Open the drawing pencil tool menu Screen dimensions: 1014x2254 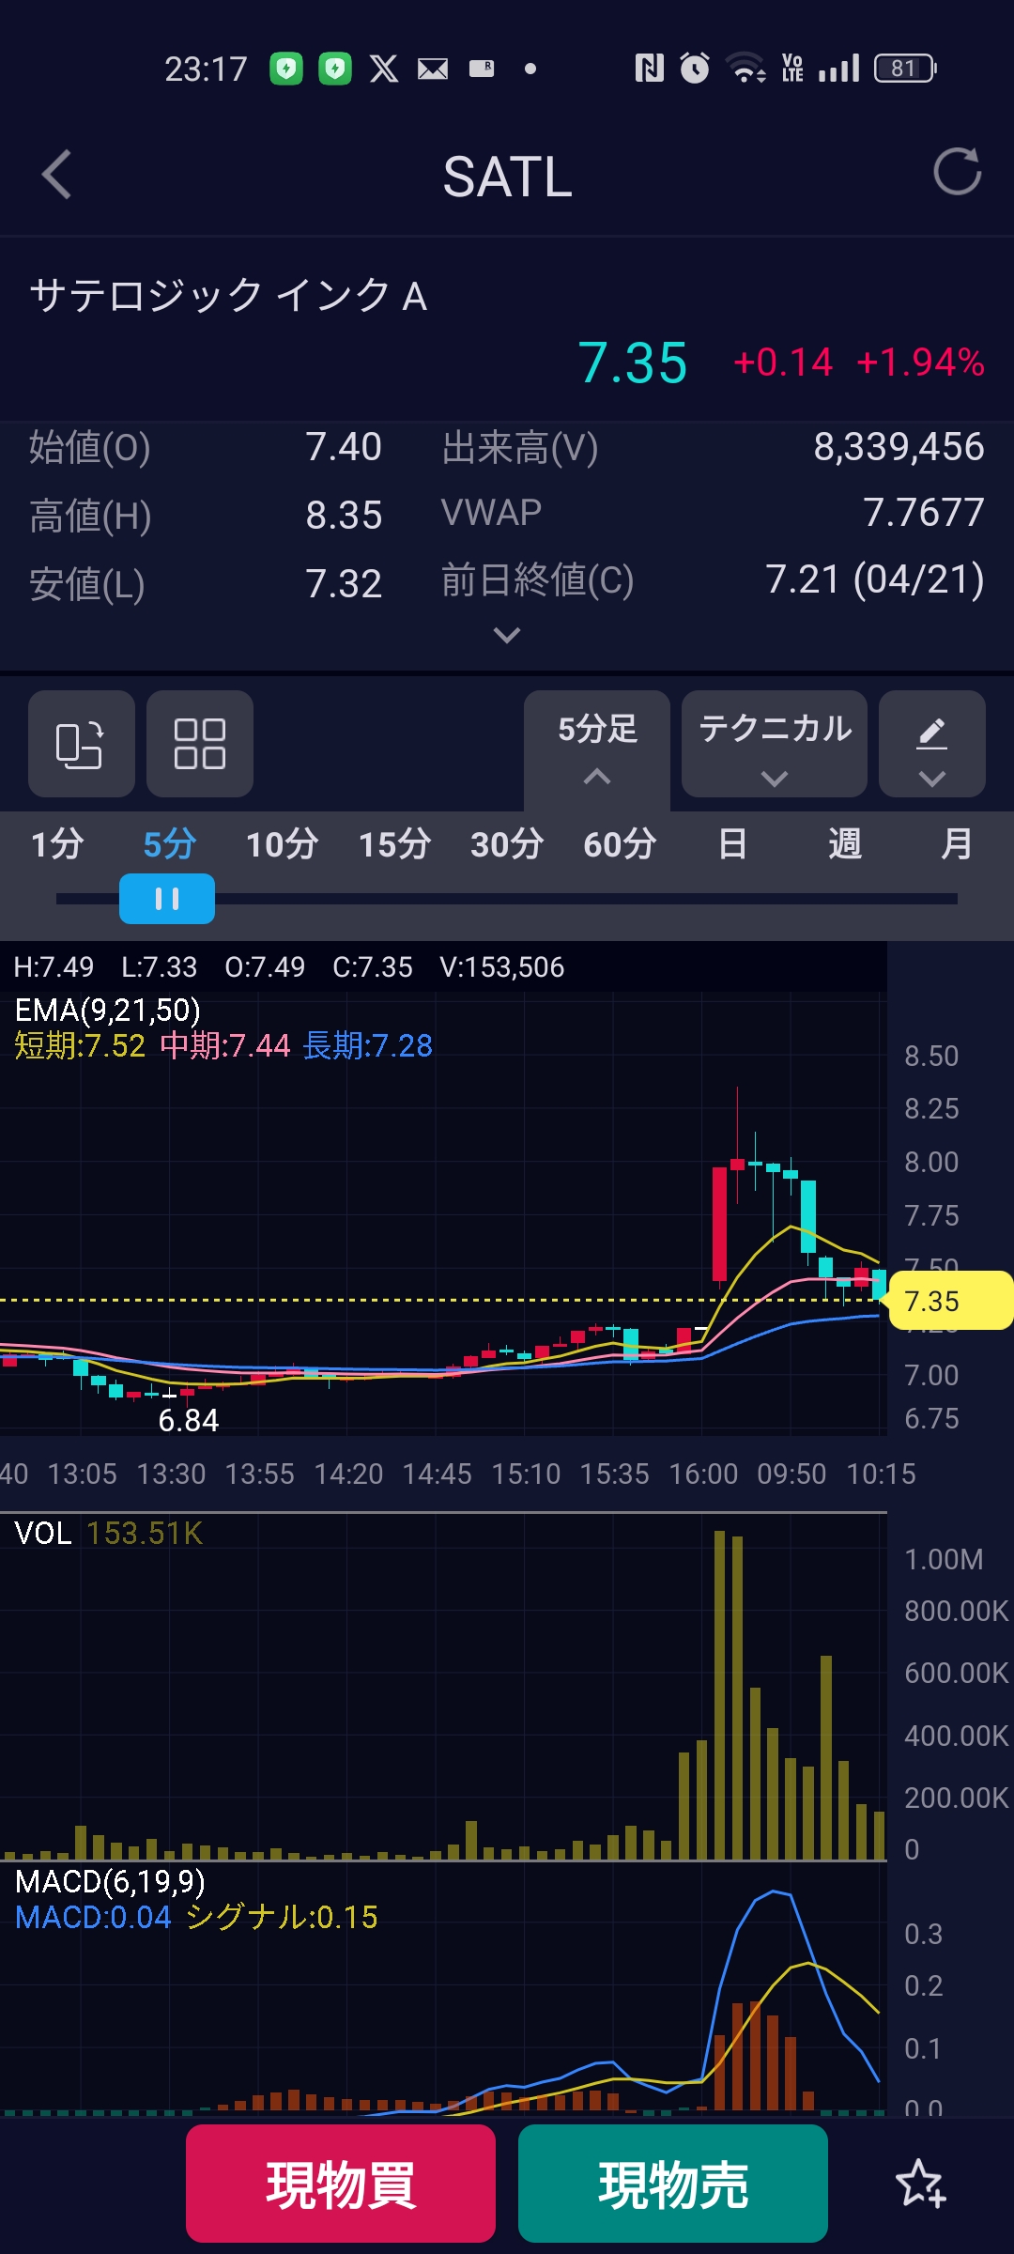point(931,744)
